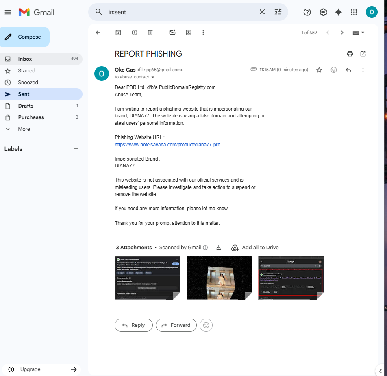387x376 pixels.
Task: Click the sender name Oke Gas
Action: point(125,70)
